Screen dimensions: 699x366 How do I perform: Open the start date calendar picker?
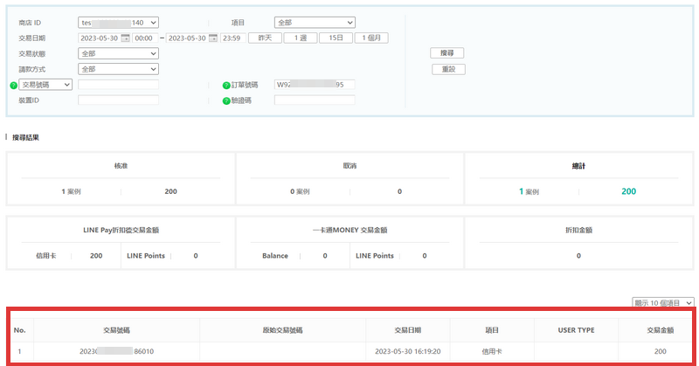click(x=126, y=38)
